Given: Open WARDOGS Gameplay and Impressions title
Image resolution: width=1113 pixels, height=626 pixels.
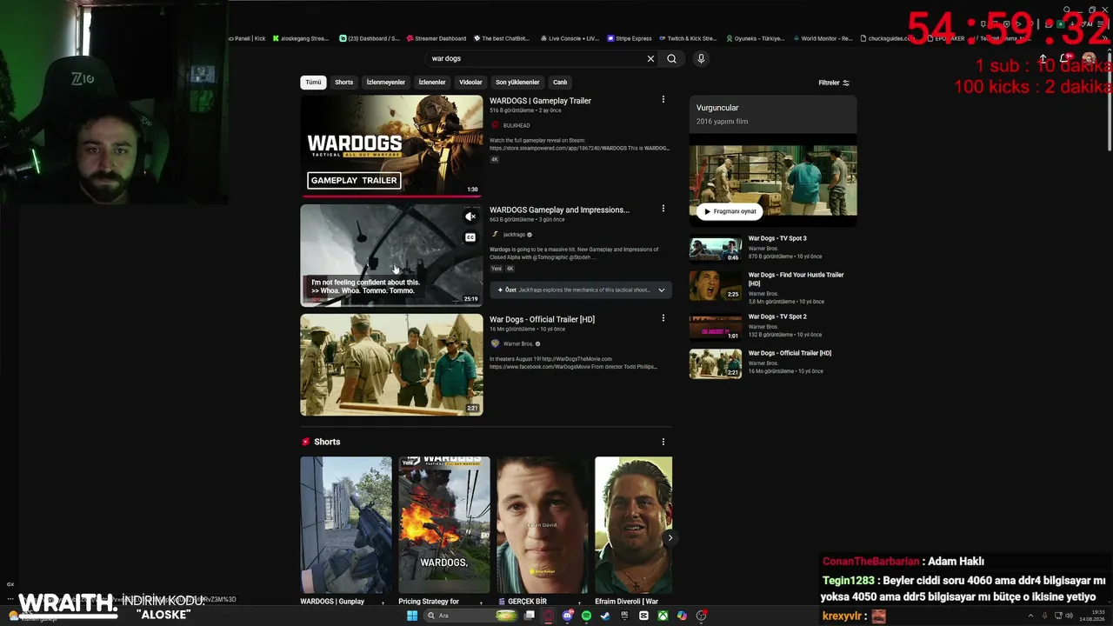Looking at the screenshot, I should [x=559, y=210].
